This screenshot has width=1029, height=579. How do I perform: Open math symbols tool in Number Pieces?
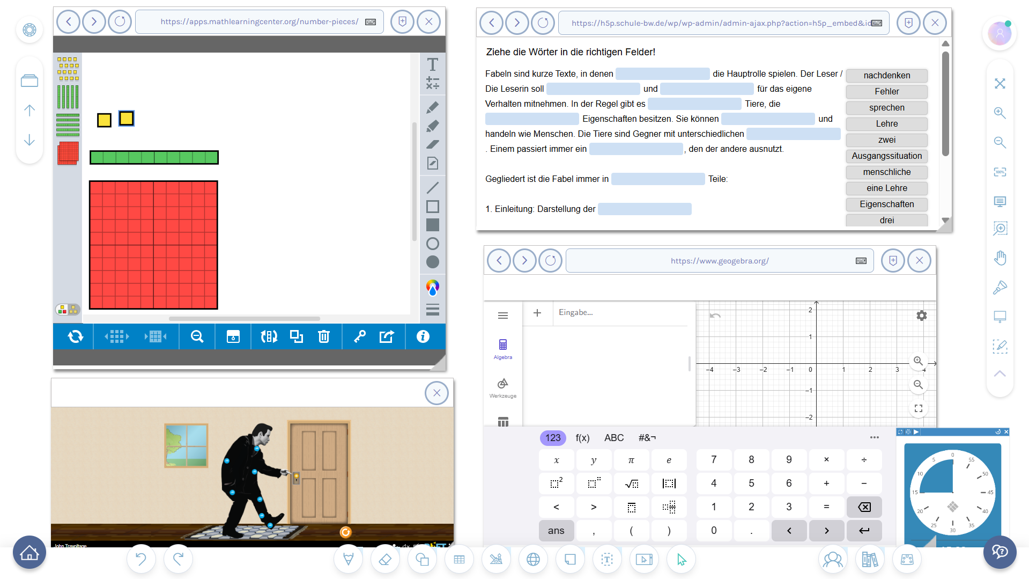432,83
